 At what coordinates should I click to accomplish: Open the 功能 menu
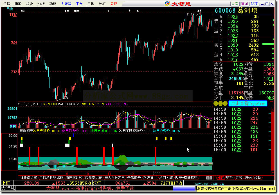(53, 4)
